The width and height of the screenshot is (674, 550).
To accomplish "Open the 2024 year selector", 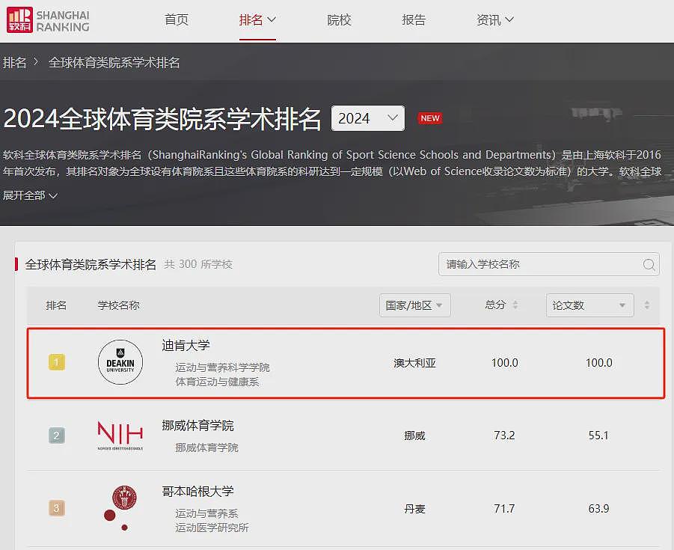I will pos(368,118).
